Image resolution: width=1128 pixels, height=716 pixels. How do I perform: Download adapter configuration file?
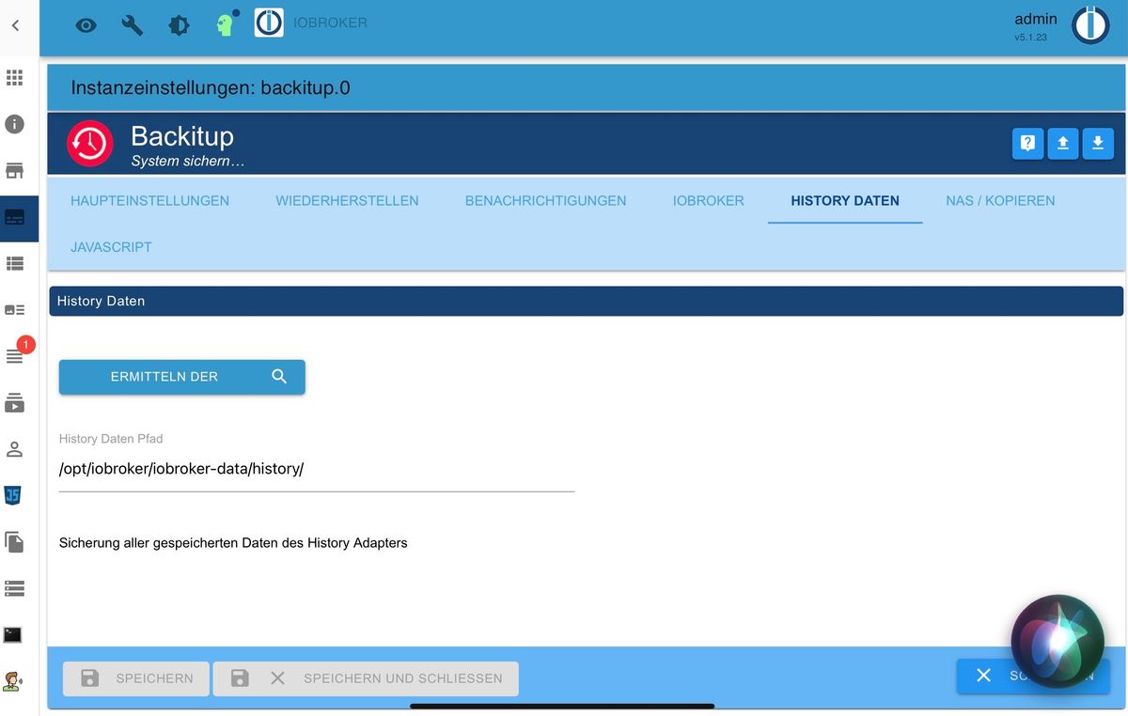tap(1098, 144)
